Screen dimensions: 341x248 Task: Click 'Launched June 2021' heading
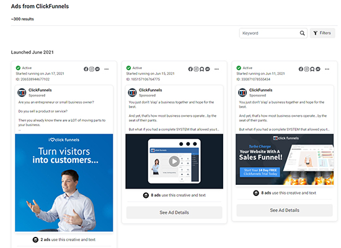(x=32, y=52)
